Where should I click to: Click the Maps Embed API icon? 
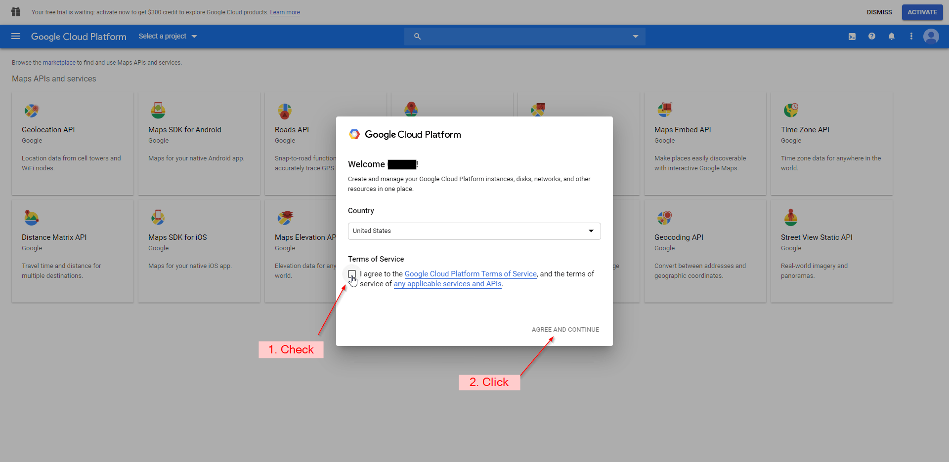coord(664,111)
